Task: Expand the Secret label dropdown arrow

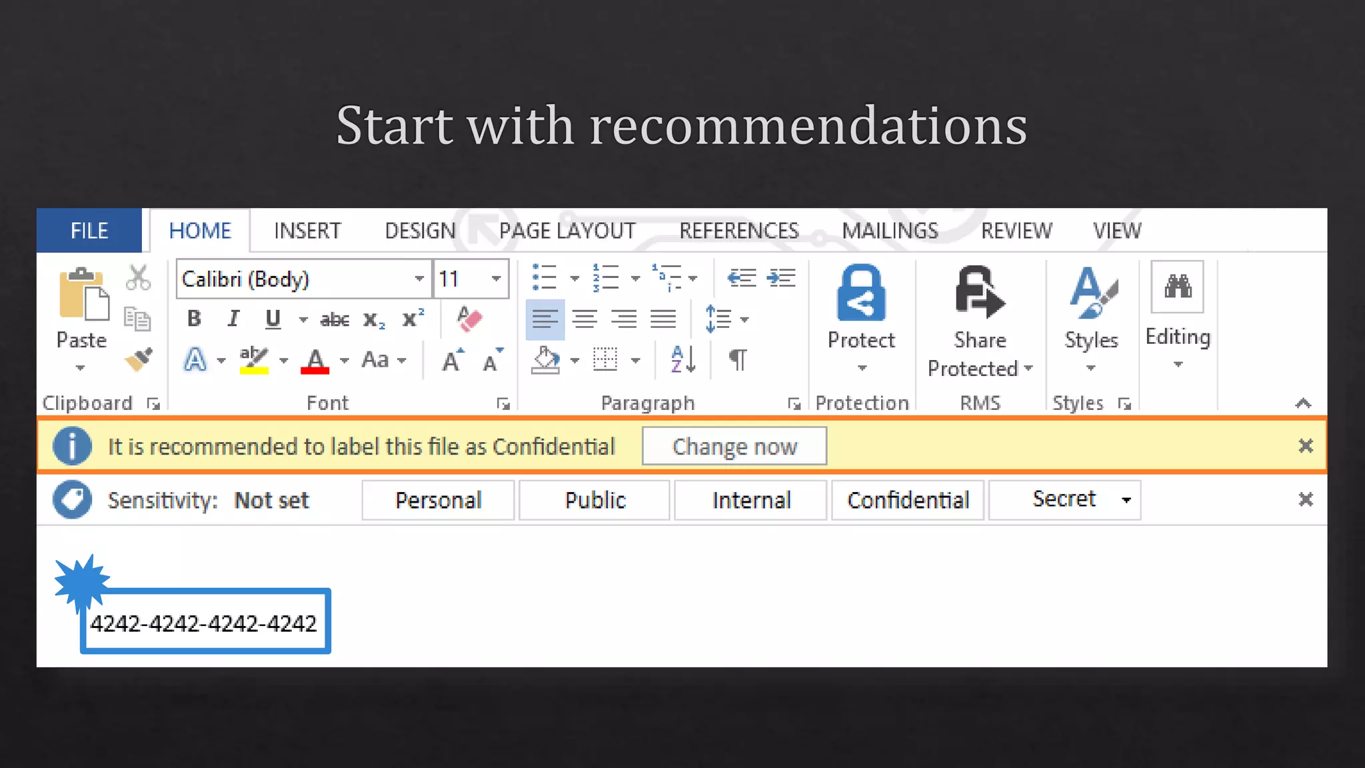Action: (1126, 500)
